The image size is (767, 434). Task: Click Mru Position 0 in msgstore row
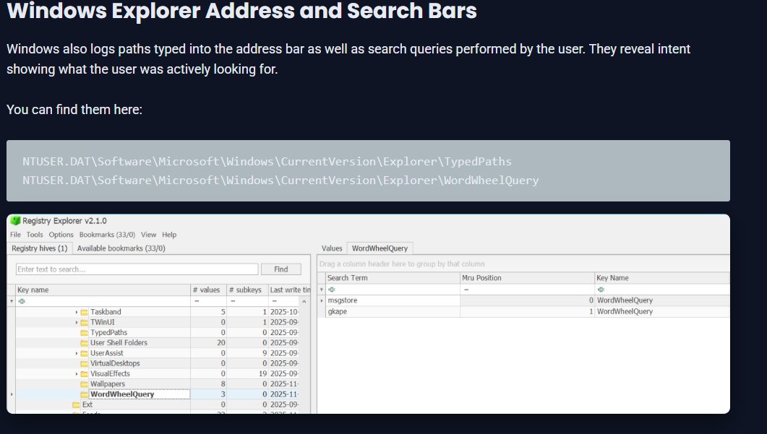tap(527, 300)
